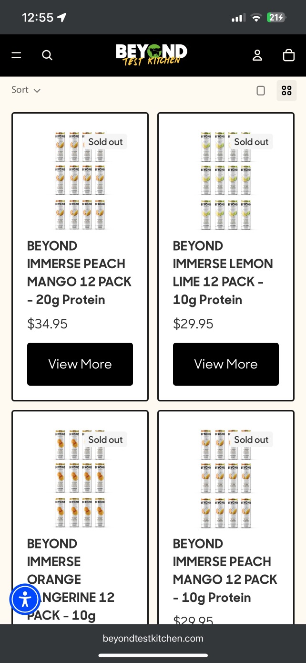Open Orange Tangerine 12 Pack product title
The width and height of the screenshot is (306, 663).
click(71, 579)
